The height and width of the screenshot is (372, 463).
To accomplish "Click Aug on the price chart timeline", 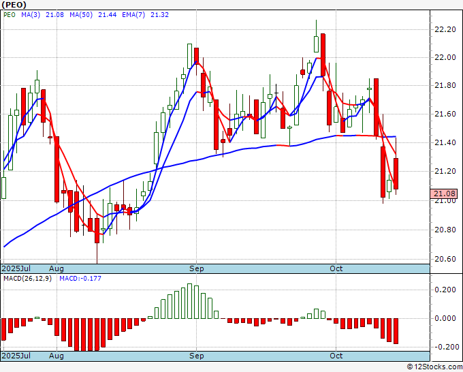I will [x=57, y=268].
